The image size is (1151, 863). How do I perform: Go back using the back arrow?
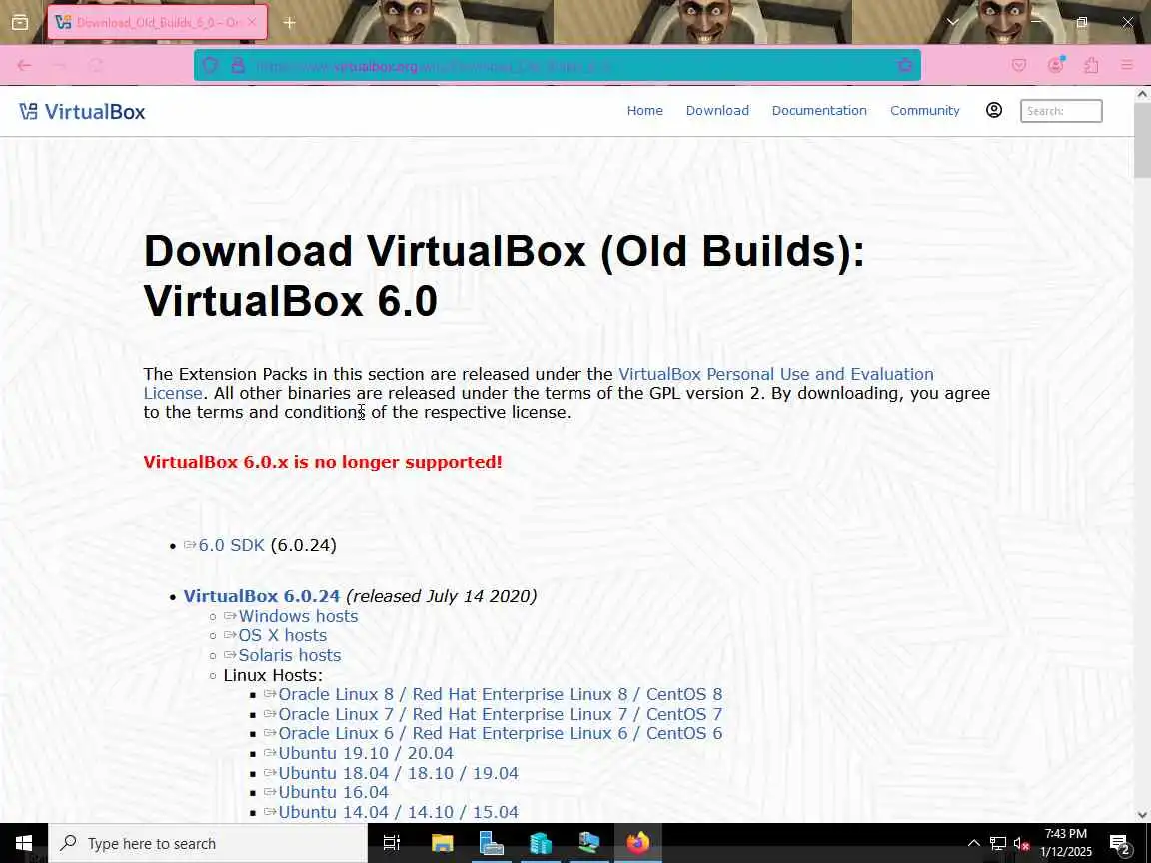click(x=24, y=65)
